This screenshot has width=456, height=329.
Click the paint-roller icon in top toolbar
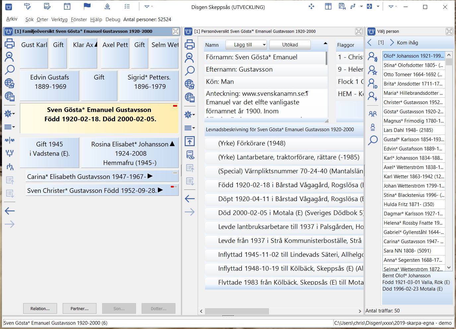[27, 6]
